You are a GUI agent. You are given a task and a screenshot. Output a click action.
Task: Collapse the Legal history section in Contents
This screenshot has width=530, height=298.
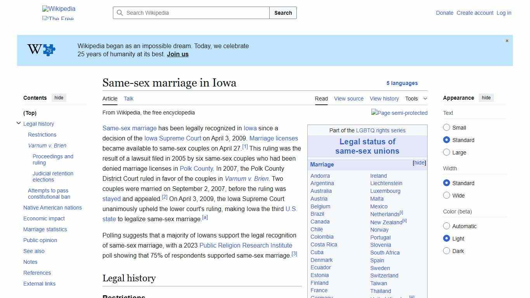pos(19,123)
